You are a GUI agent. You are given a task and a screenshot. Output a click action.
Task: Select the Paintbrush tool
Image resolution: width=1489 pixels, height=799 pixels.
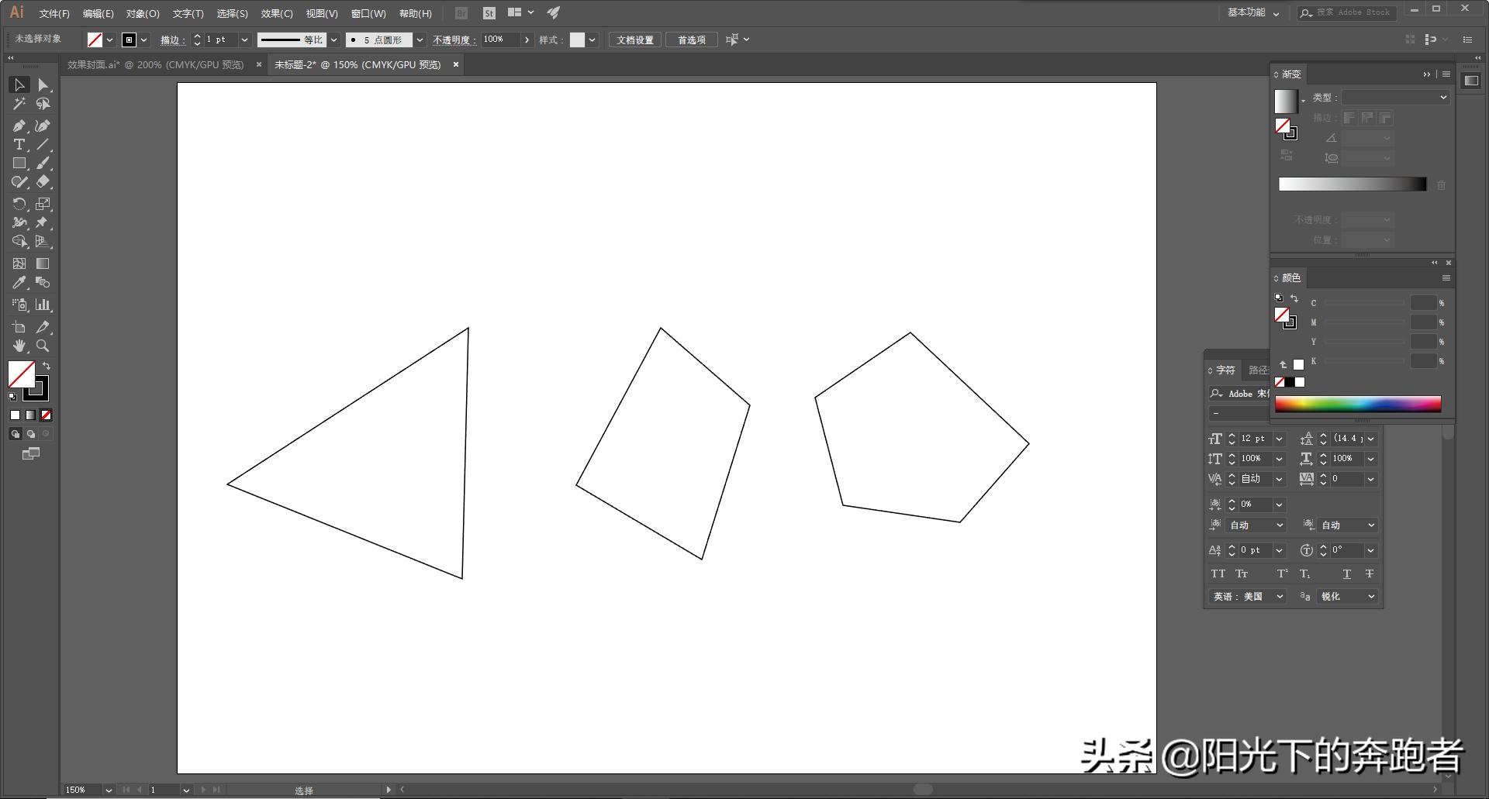[x=43, y=163]
